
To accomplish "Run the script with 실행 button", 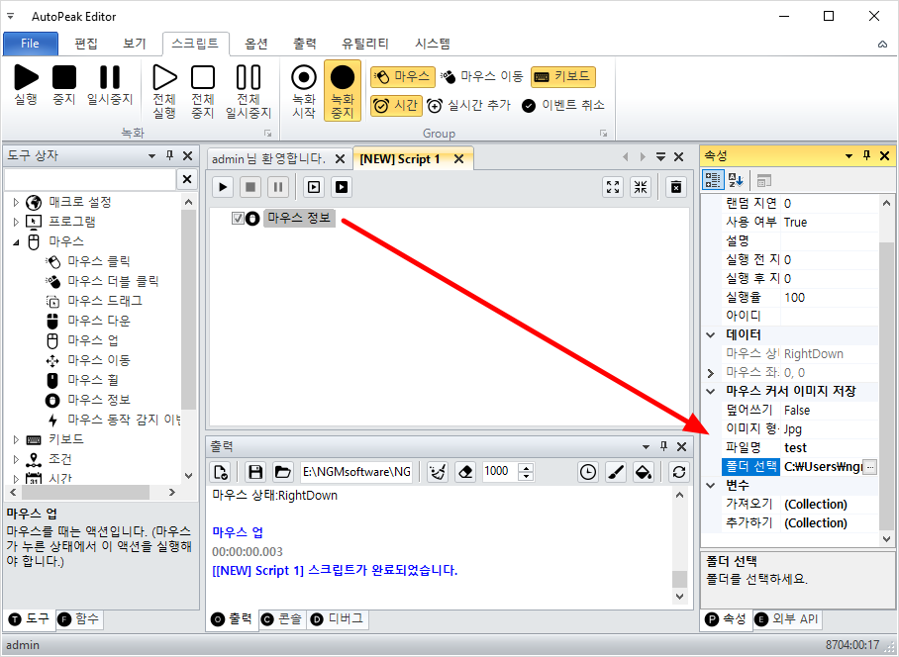I will tap(26, 85).
